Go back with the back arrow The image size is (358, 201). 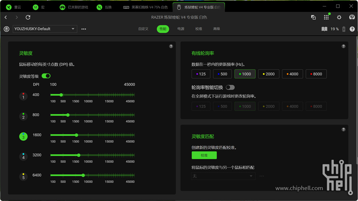(6, 17)
